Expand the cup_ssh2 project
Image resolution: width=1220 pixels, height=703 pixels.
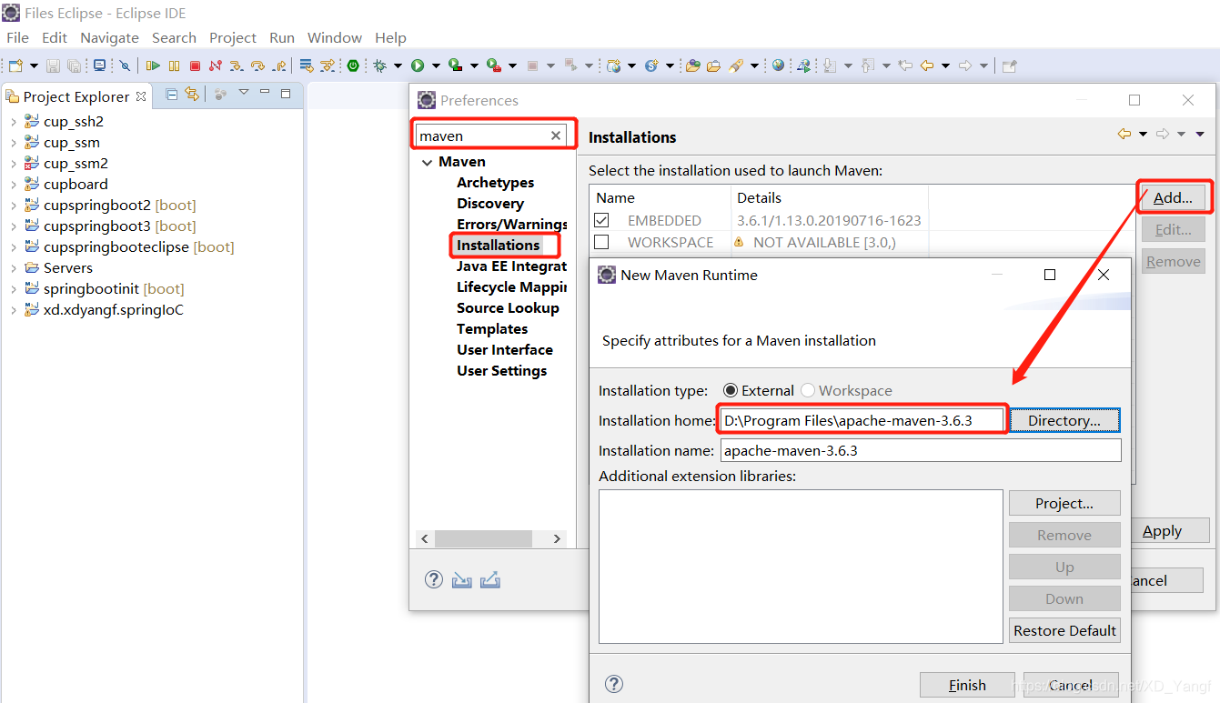click(13, 121)
